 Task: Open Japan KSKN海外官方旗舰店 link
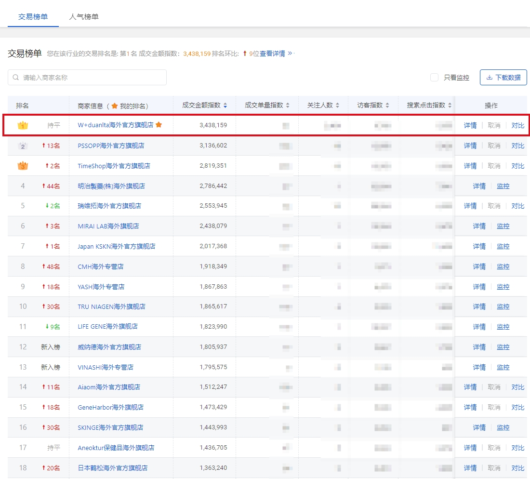point(117,246)
